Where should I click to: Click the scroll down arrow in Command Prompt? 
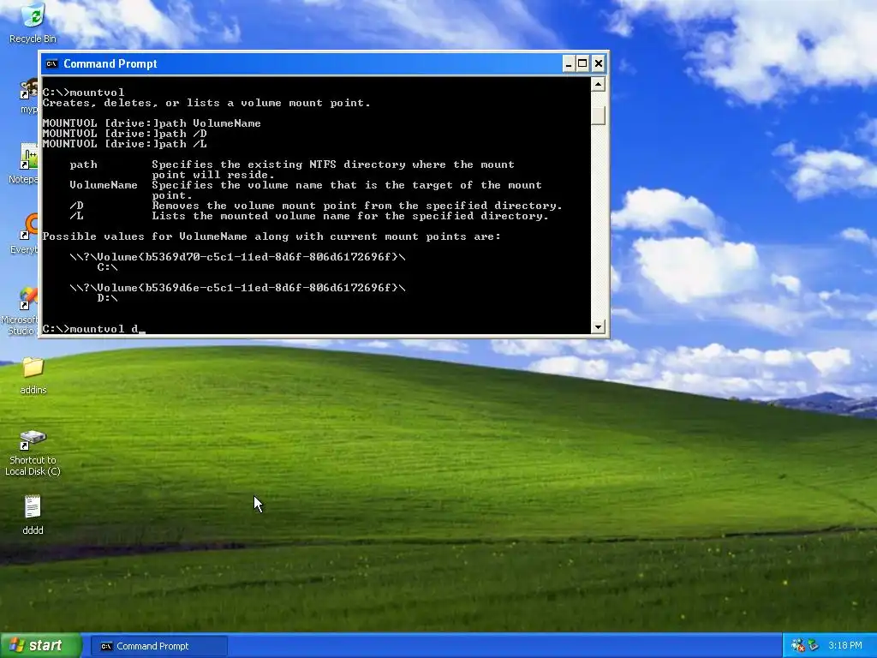coord(599,326)
